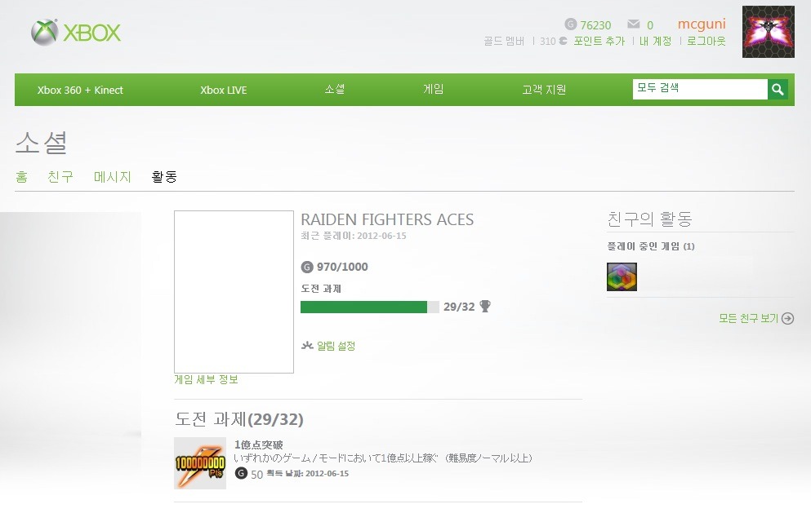Click the friend's game tile icon

(x=622, y=277)
